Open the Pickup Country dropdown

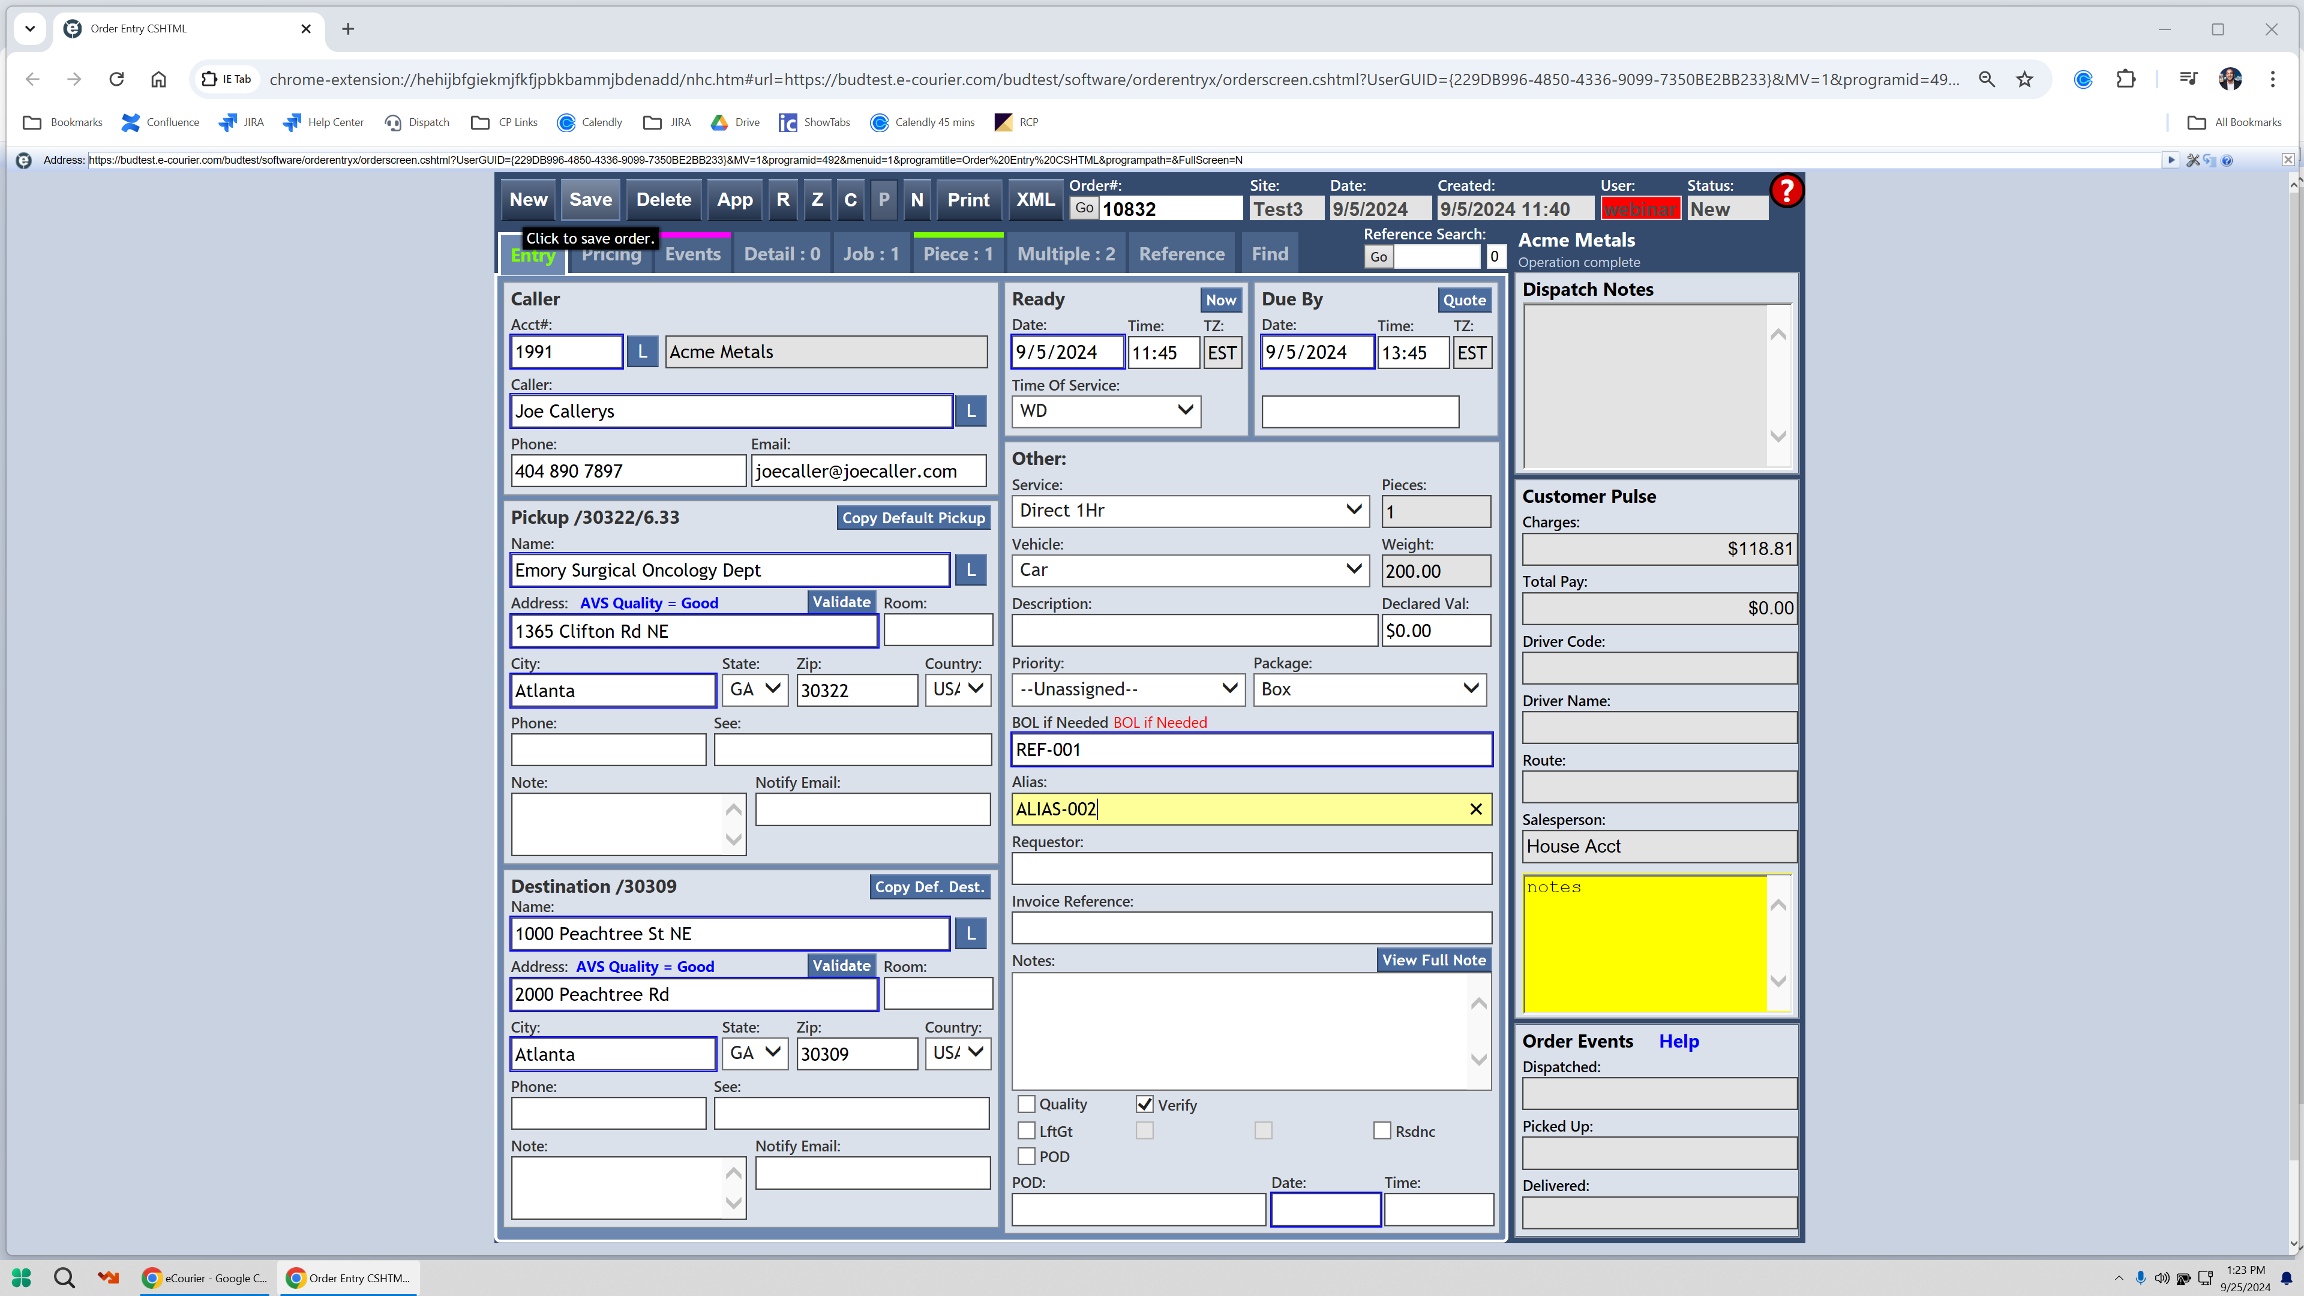958,689
